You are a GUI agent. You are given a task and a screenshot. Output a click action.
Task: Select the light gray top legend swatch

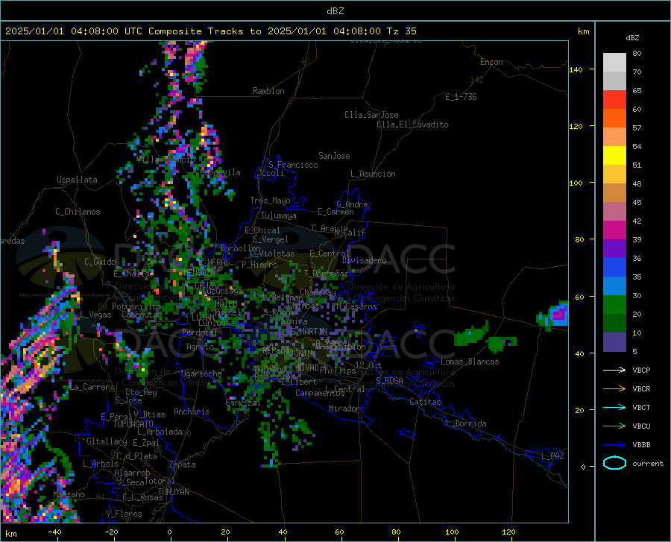(614, 62)
